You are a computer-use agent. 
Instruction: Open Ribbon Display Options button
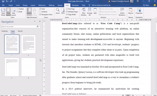click(x=138, y=1)
